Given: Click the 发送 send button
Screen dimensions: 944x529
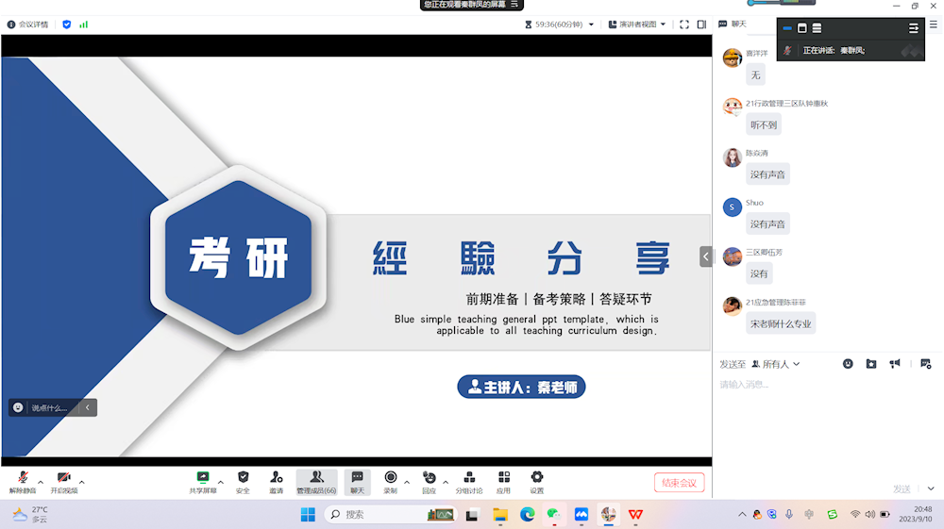Looking at the screenshot, I should (902, 488).
